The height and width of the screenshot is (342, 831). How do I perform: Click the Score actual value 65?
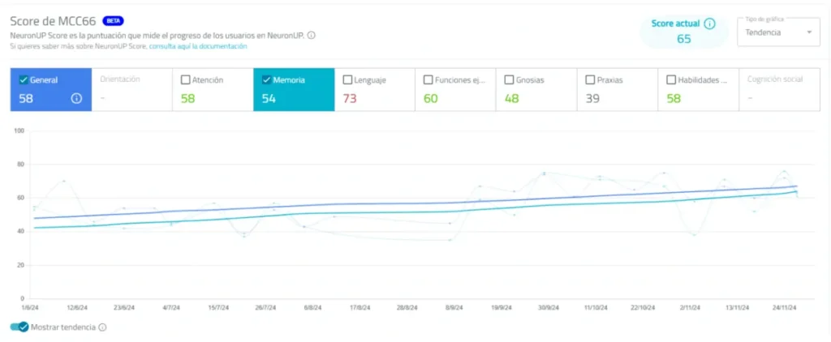tap(683, 39)
